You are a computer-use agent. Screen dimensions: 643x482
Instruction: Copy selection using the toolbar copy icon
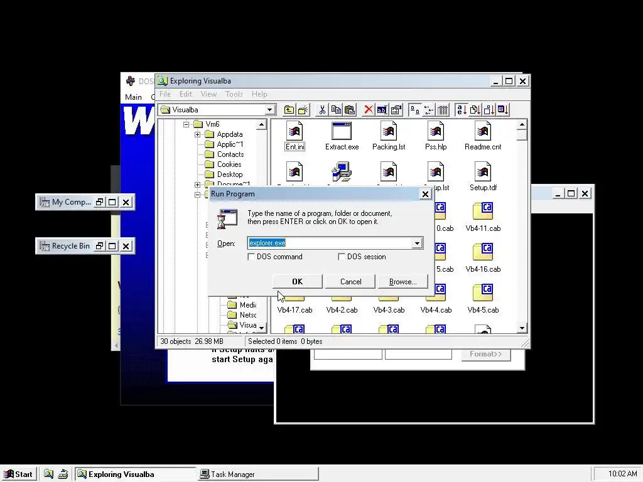click(336, 110)
